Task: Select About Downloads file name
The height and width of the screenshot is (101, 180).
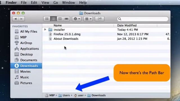Action: (66, 39)
